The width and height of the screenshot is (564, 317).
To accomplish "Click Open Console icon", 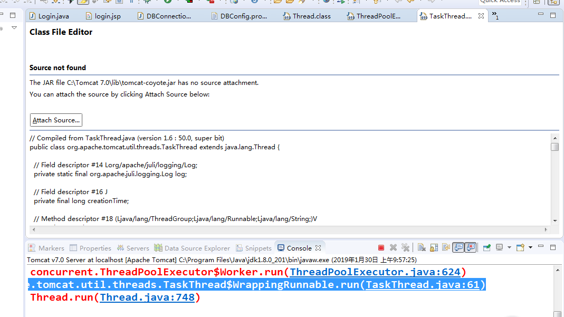I will click(x=520, y=247).
